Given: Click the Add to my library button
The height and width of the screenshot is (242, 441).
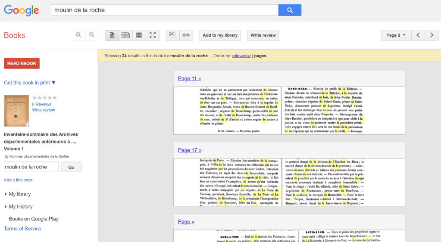Looking at the screenshot, I should click(220, 35).
